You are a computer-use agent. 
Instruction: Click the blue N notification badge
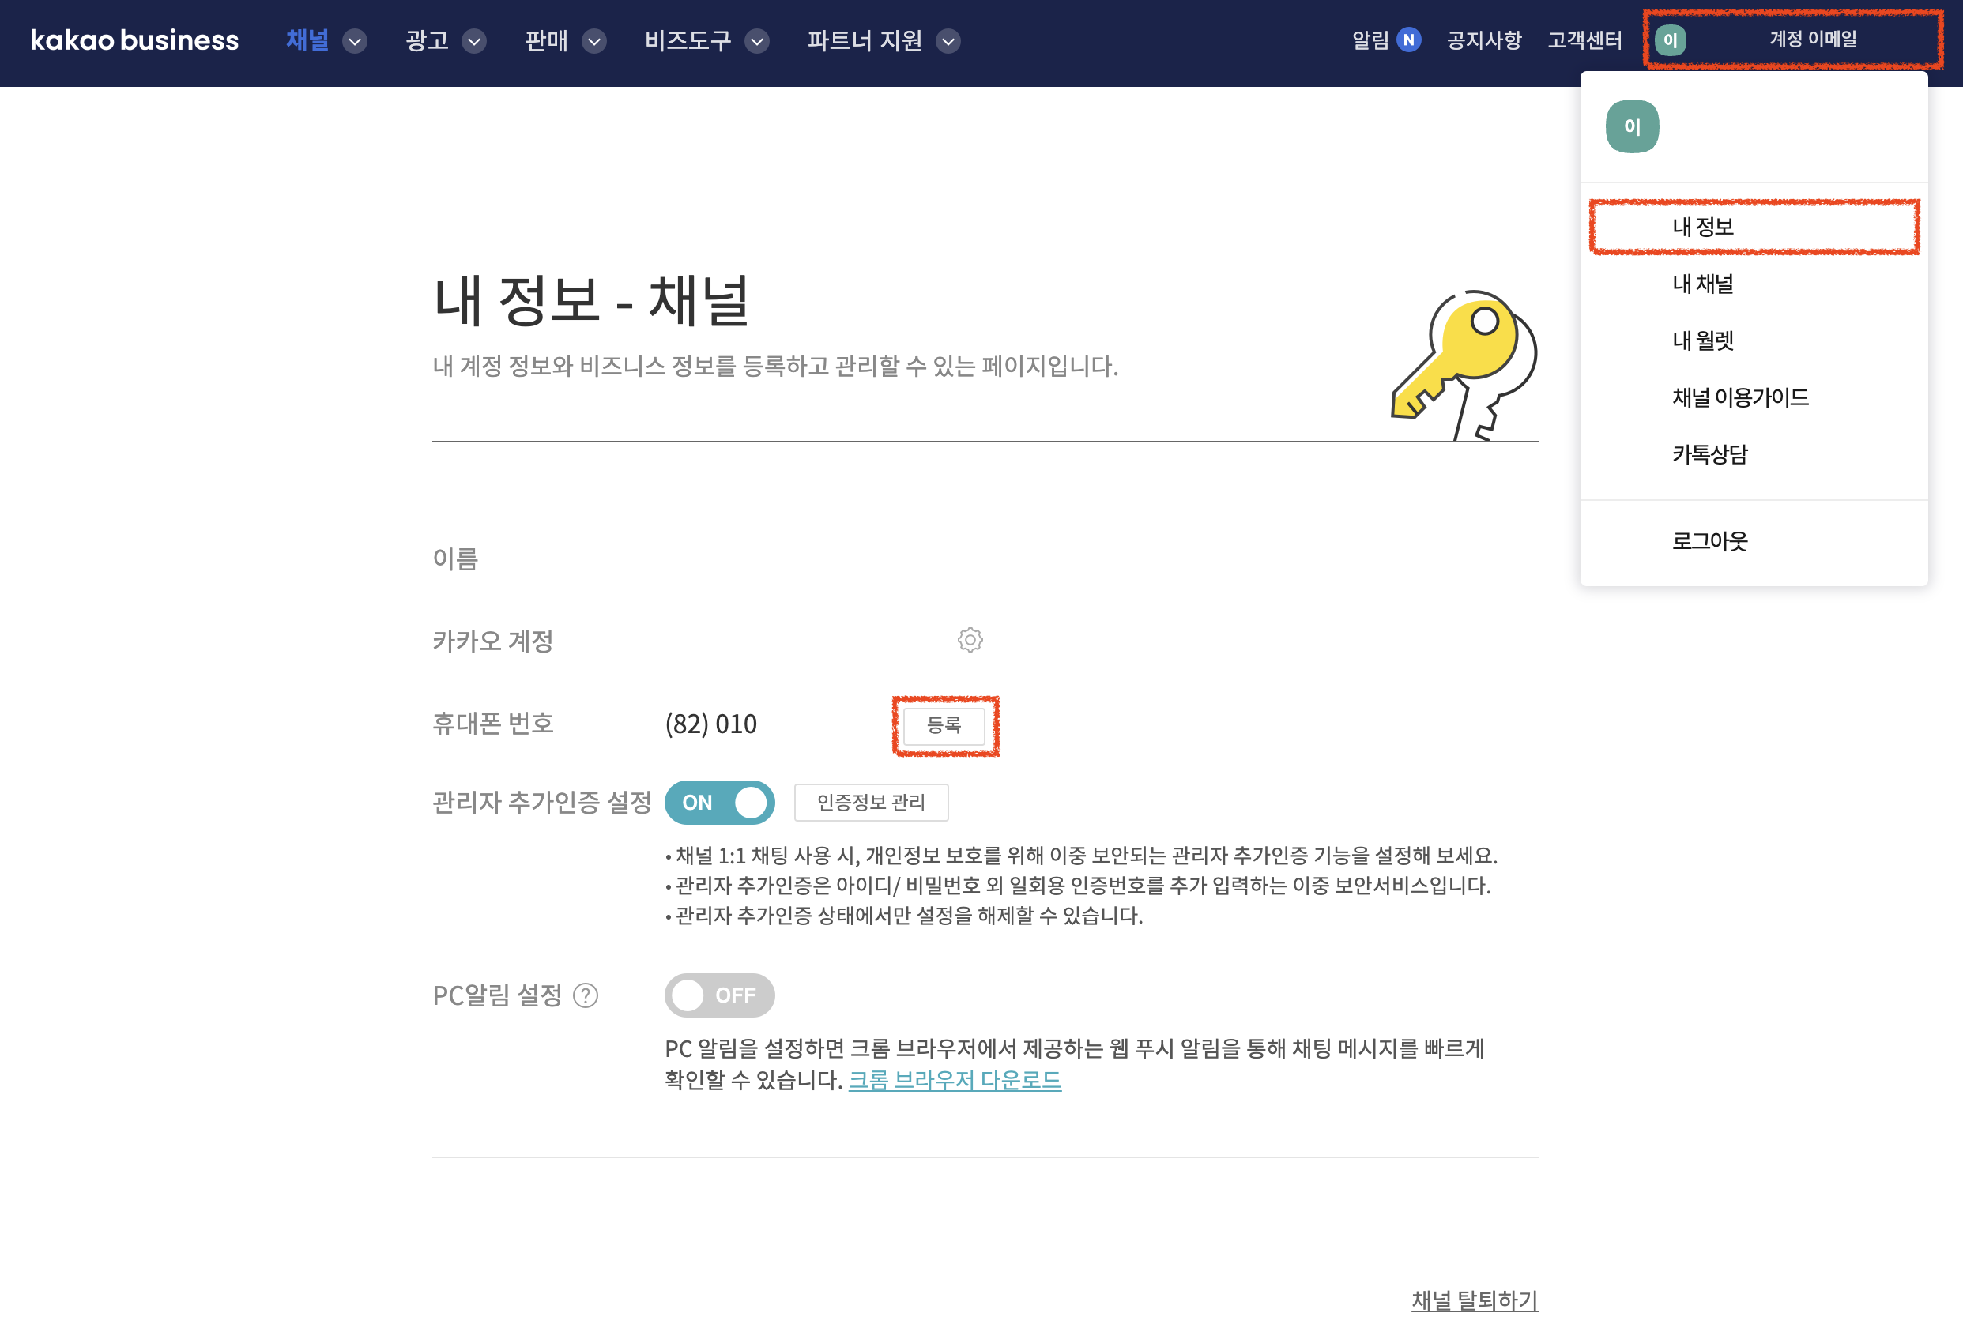(x=1408, y=40)
